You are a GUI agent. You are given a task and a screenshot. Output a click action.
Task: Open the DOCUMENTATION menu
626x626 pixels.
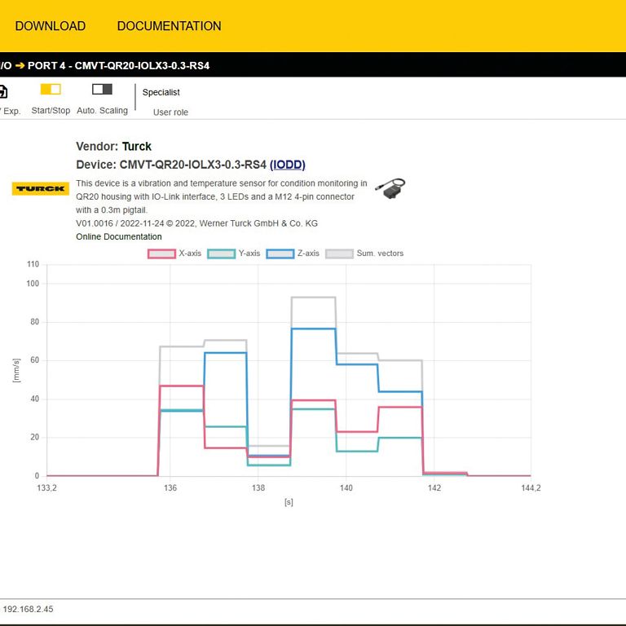click(x=169, y=26)
